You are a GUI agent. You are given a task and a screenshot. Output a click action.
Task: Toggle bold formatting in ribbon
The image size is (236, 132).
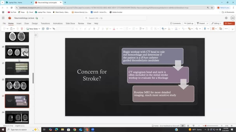click(x=94, y=29)
